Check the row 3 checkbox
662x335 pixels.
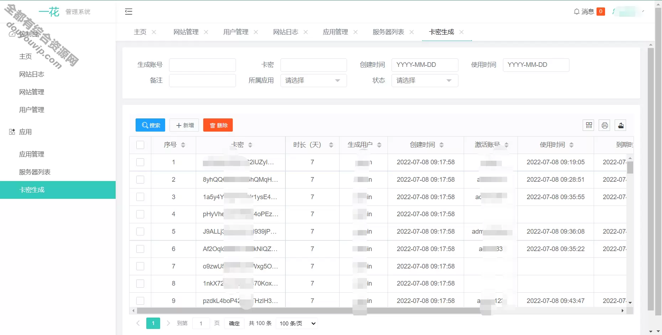[x=140, y=197]
